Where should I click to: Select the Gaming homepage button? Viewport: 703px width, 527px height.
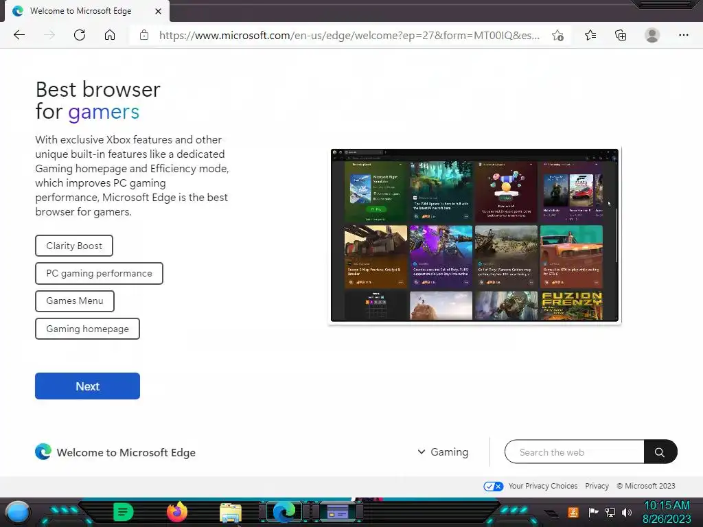(87, 329)
